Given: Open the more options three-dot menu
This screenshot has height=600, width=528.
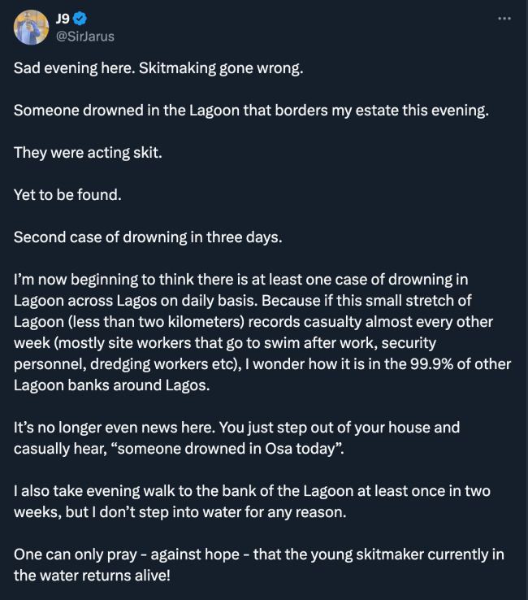Looking at the screenshot, I should pos(506,17).
